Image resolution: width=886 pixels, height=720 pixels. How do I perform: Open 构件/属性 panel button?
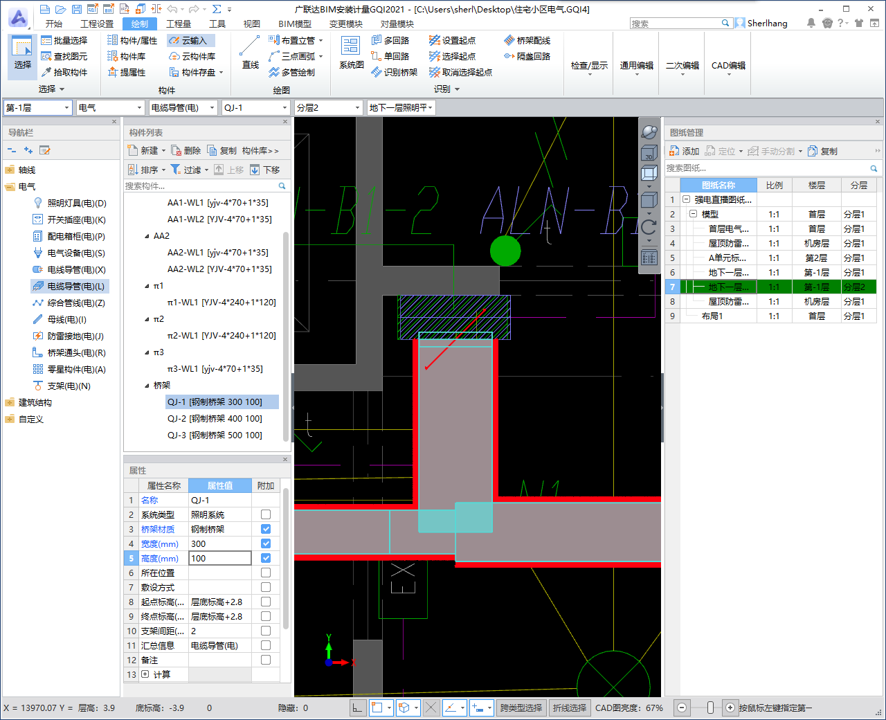tap(132, 40)
